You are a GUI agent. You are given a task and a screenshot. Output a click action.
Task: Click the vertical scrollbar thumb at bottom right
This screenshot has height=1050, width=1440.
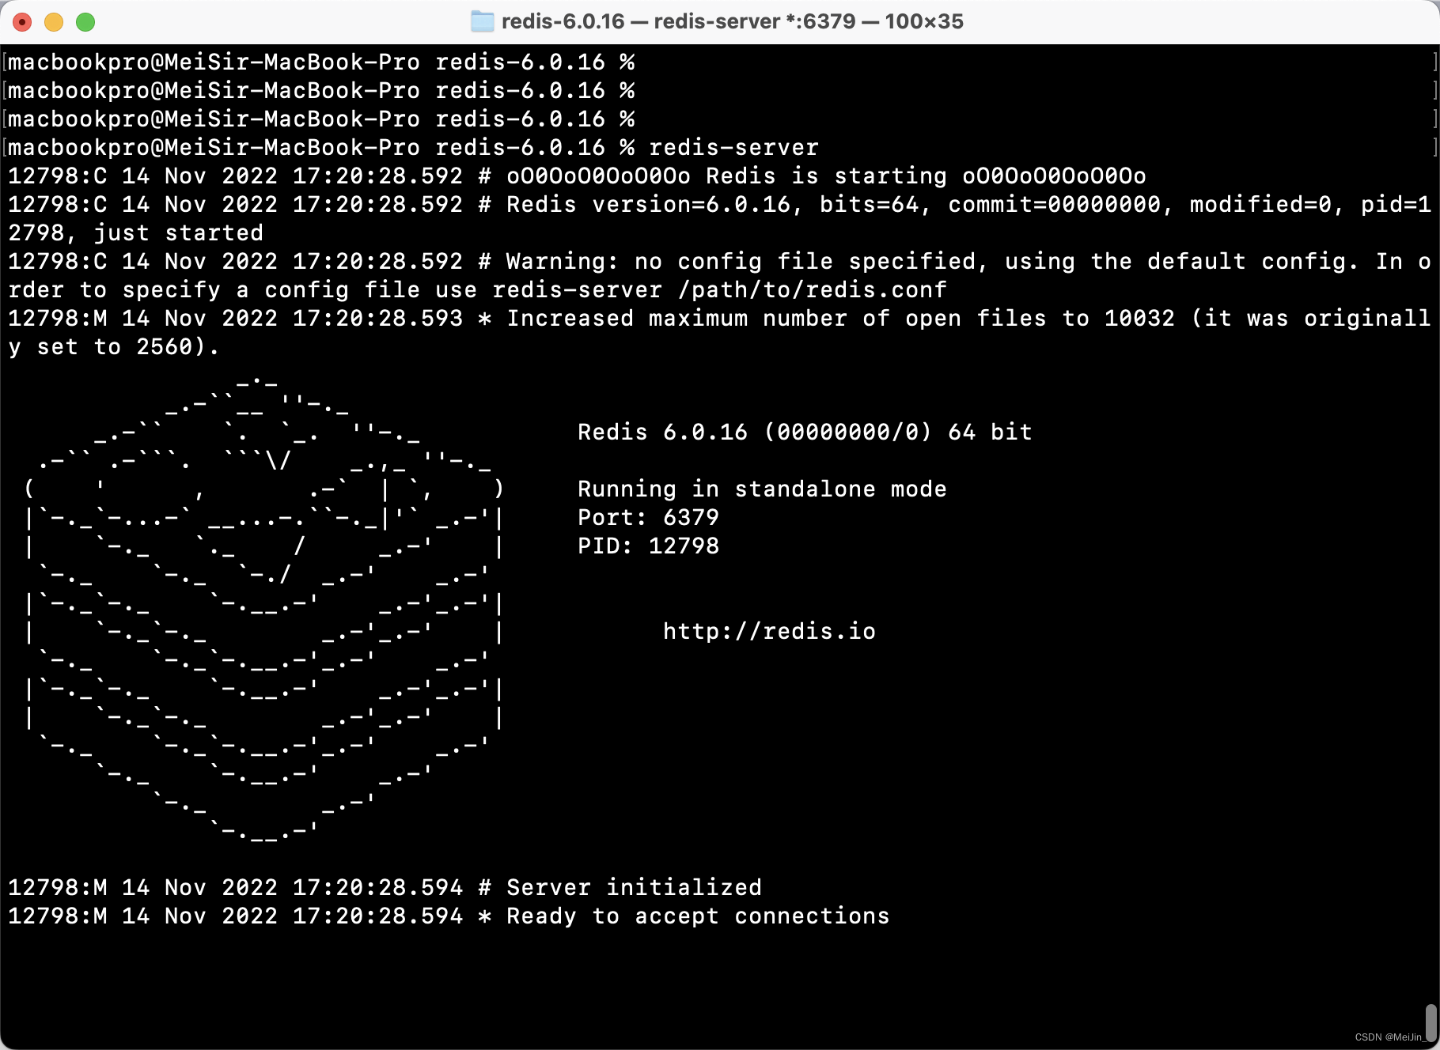1431,1023
